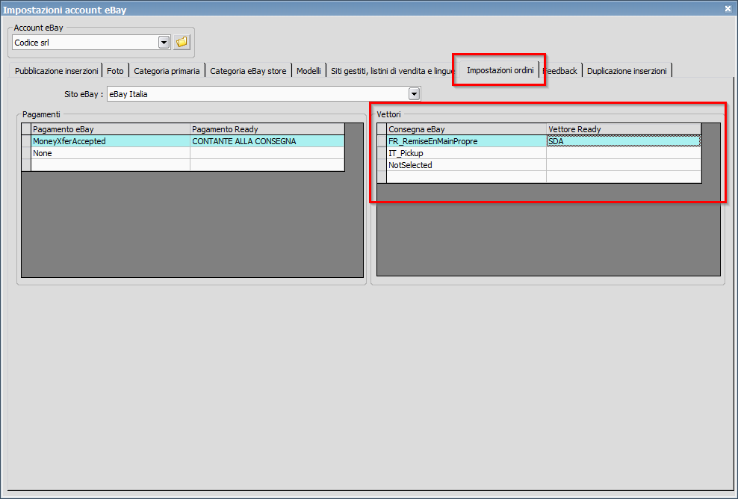Select the Categoria primaria tab
This screenshot has width=738, height=499.
pos(167,71)
